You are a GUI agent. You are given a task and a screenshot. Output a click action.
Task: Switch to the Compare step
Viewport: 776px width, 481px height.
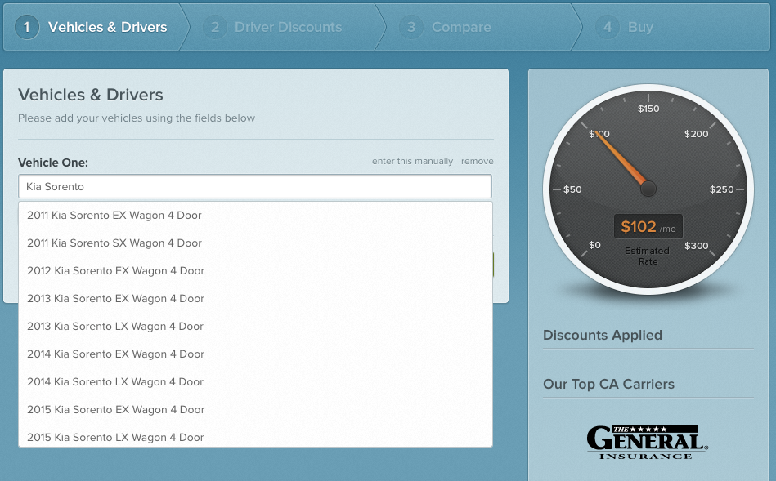[x=461, y=27]
